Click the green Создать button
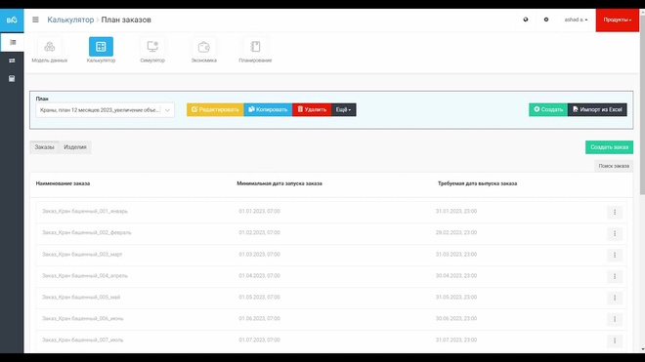The height and width of the screenshot is (362, 645). point(548,109)
